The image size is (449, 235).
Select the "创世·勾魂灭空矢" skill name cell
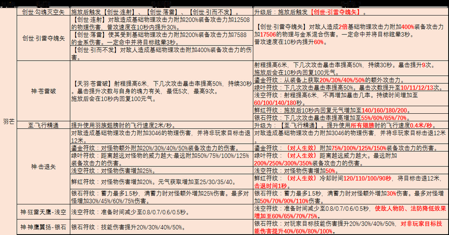click(43, 12)
